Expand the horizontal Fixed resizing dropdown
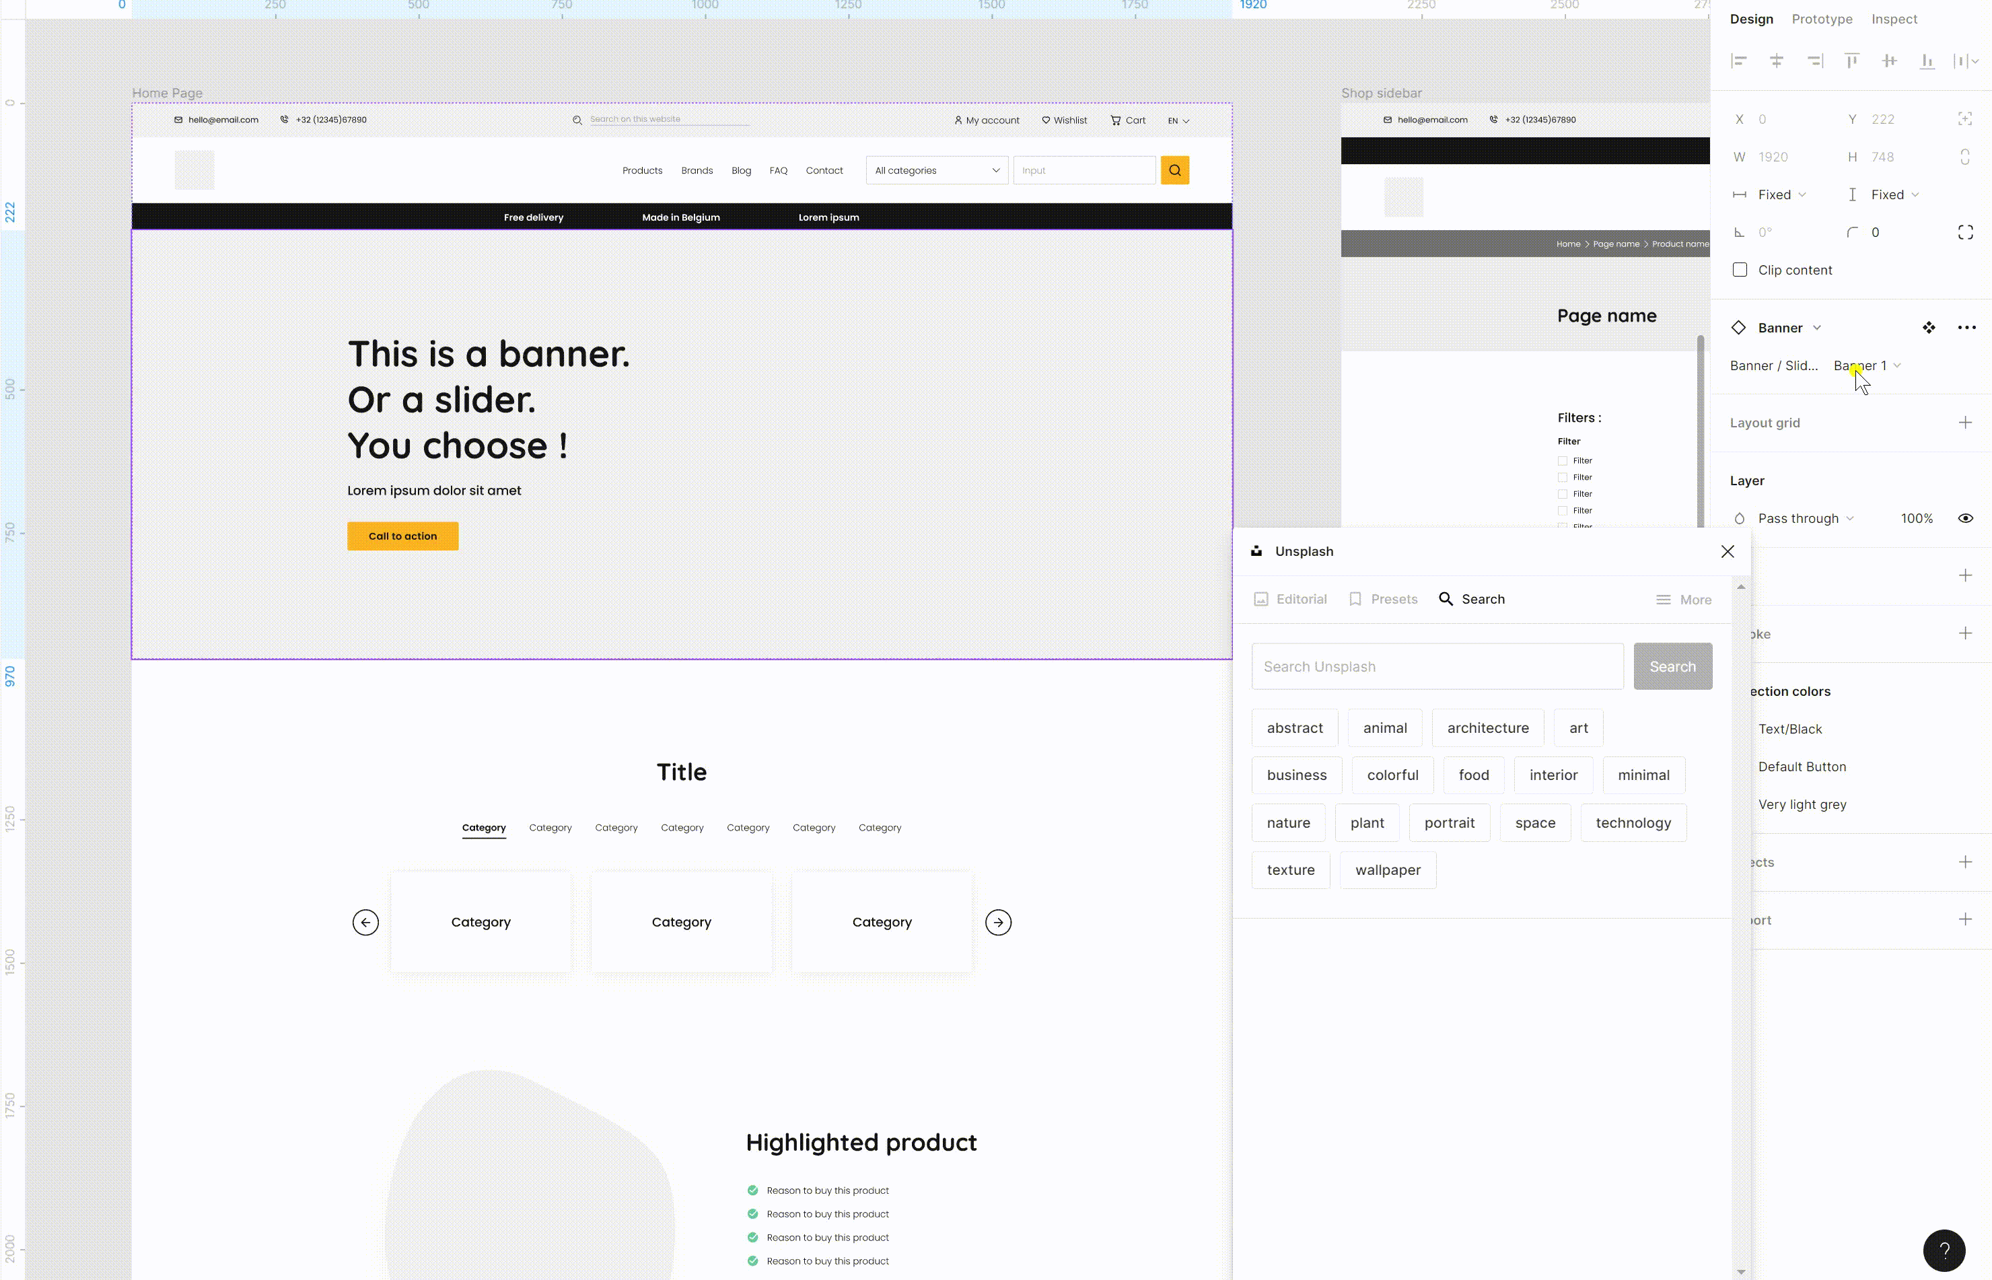The image size is (1992, 1280). pyautogui.click(x=1781, y=194)
